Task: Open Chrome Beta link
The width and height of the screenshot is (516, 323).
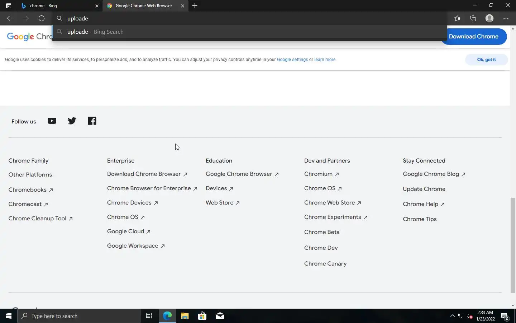Action: 322,232
